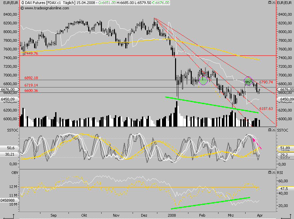This screenshot has width=294, height=219.
Task: Click the 50,6 SSTOC value marker
Action: (x=9, y=148)
